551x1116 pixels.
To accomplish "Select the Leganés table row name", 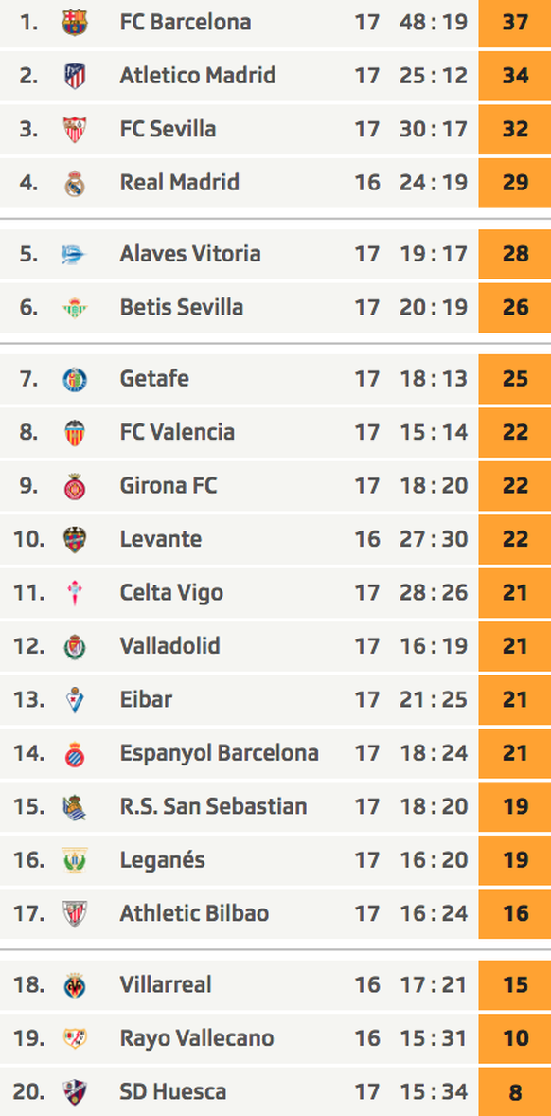I will (162, 860).
